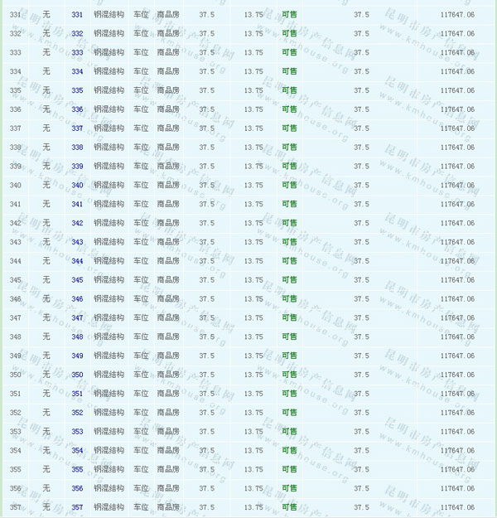Open the blue unit link 331
497x518 pixels.
pos(77,15)
